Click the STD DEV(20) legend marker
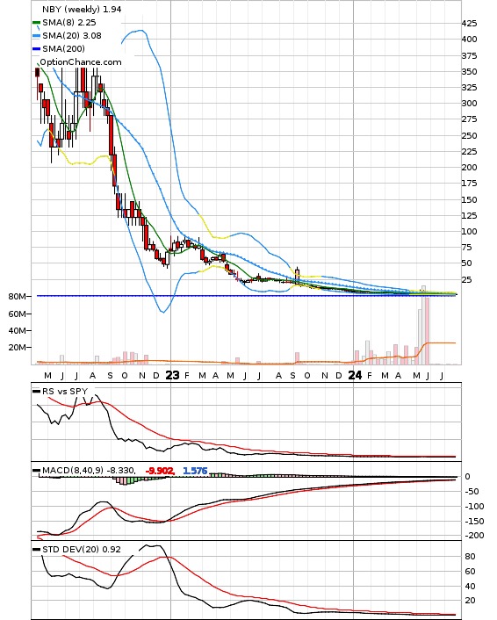Viewport: 497px width, 620px height. [x=36, y=550]
